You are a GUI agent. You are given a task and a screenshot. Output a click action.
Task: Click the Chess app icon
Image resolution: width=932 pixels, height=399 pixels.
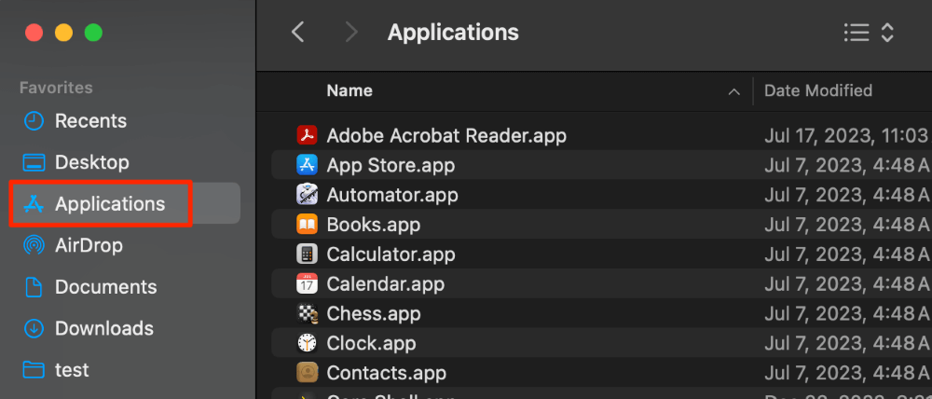pos(307,313)
